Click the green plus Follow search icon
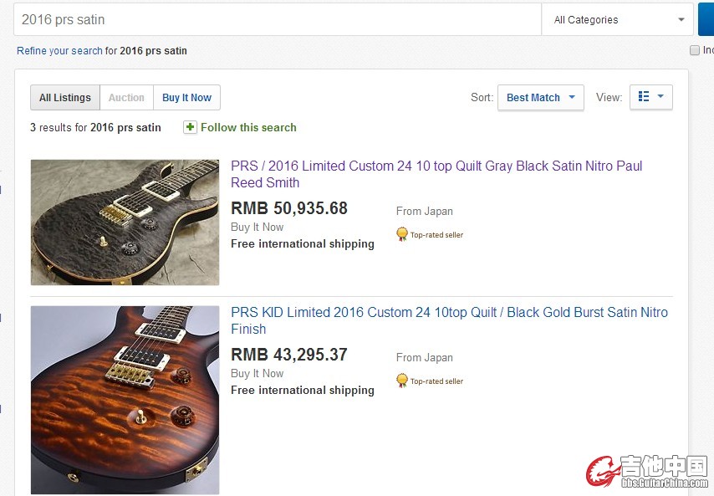 (x=190, y=127)
